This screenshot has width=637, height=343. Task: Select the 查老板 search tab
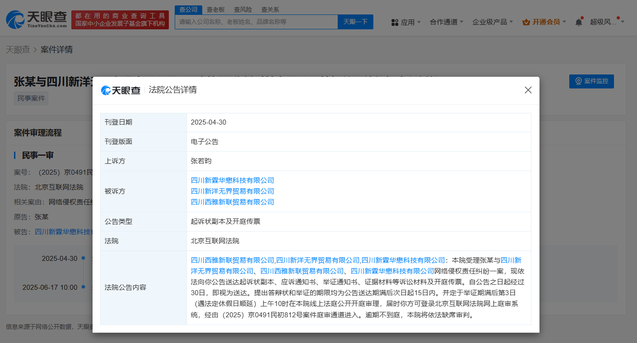[x=216, y=9]
